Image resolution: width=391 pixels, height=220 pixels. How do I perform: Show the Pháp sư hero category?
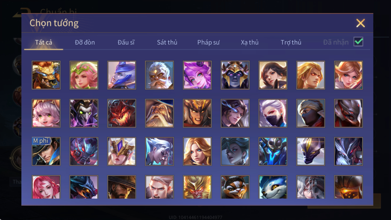tap(208, 42)
